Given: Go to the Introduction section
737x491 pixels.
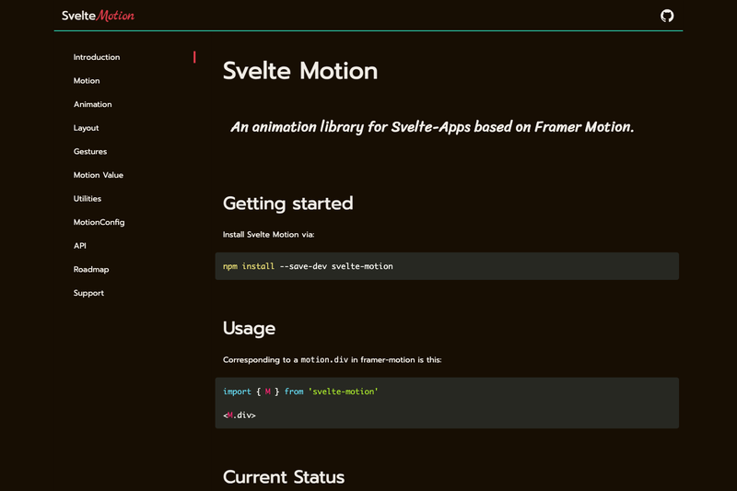Looking at the screenshot, I should pyautogui.click(x=97, y=57).
